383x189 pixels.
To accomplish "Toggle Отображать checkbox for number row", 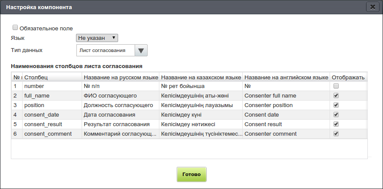I will point(336,86).
